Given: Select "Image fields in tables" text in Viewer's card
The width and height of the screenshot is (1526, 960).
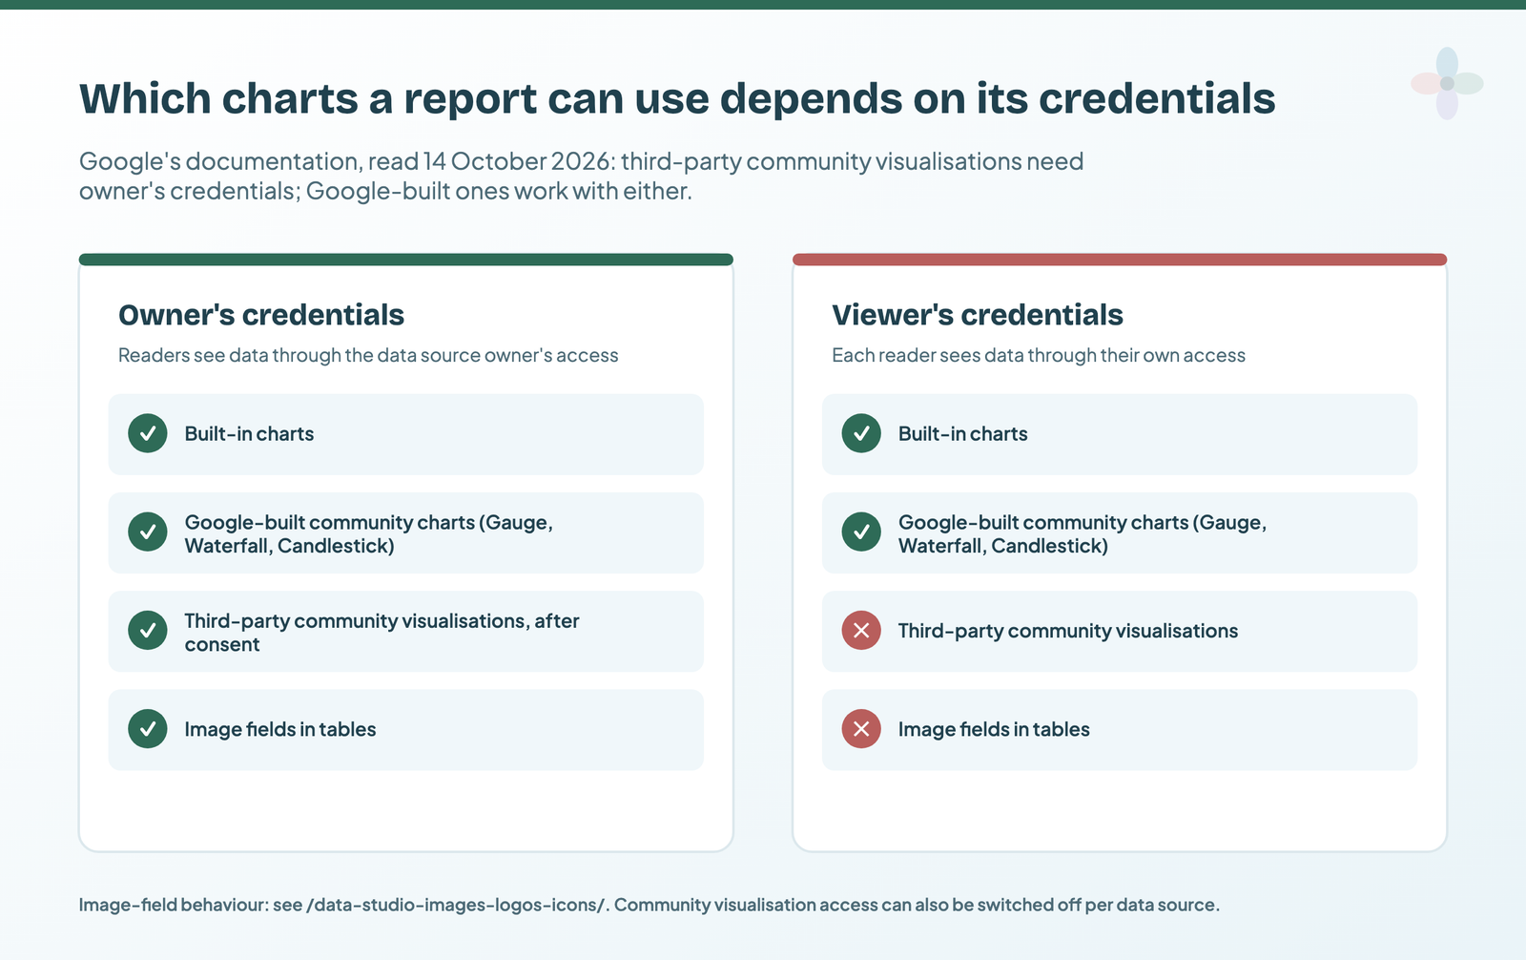Looking at the screenshot, I should [994, 729].
